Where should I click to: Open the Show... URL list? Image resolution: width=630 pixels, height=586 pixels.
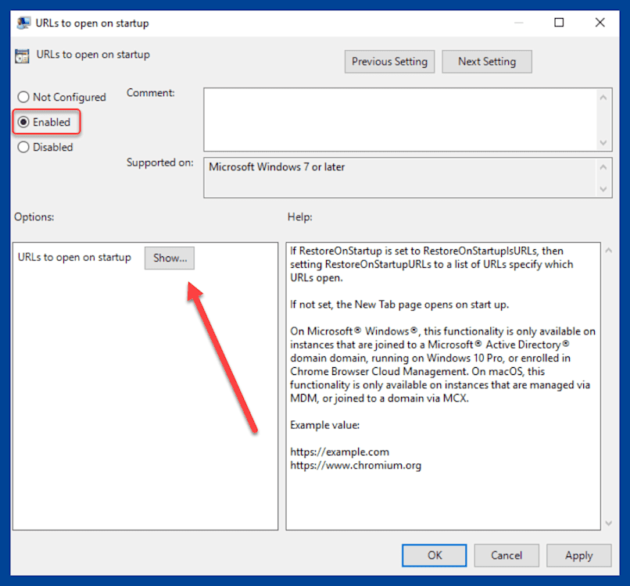pyautogui.click(x=170, y=258)
